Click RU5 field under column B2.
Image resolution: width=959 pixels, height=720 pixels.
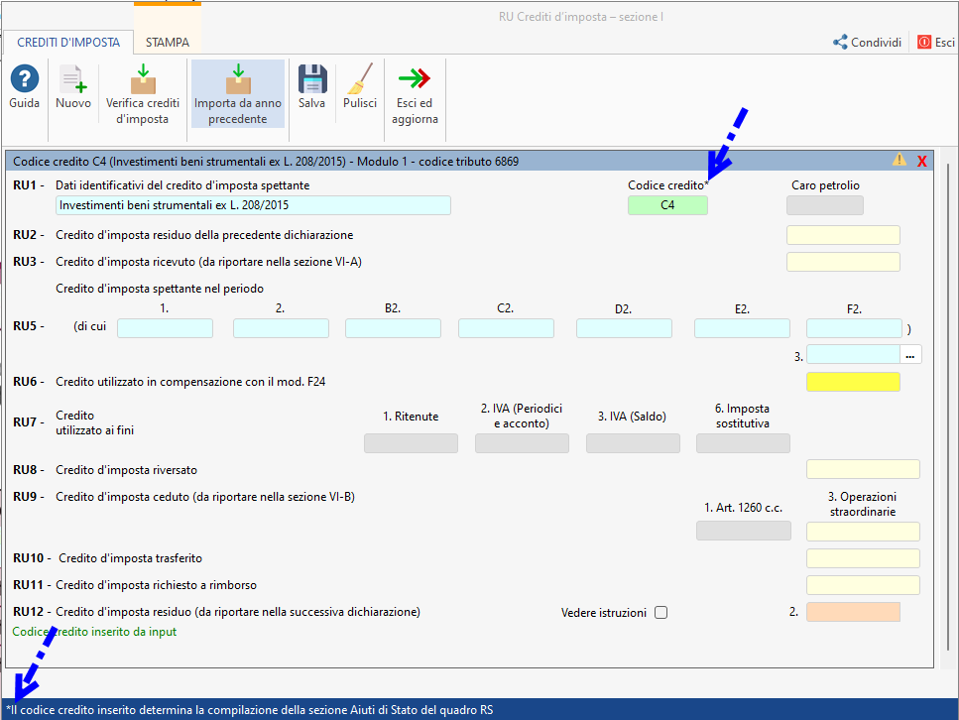pos(394,328)
